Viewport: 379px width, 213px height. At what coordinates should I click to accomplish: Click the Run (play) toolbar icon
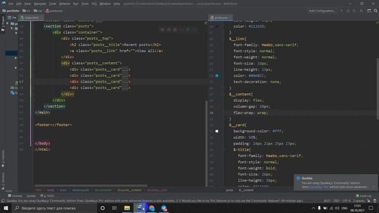pyautogui.click(x=342, y=11)
